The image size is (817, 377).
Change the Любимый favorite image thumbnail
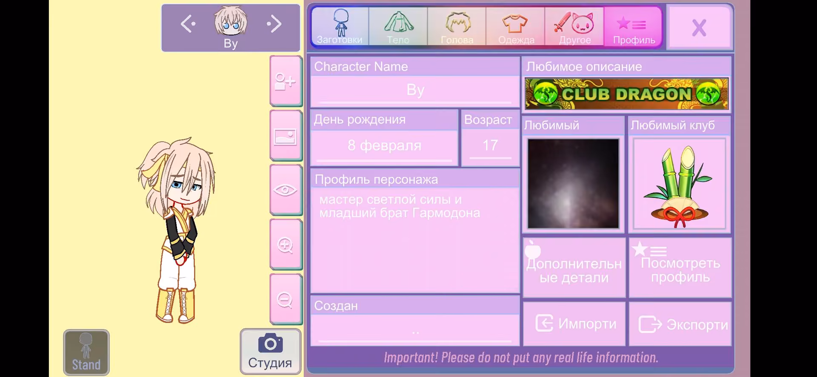[573, 183]
